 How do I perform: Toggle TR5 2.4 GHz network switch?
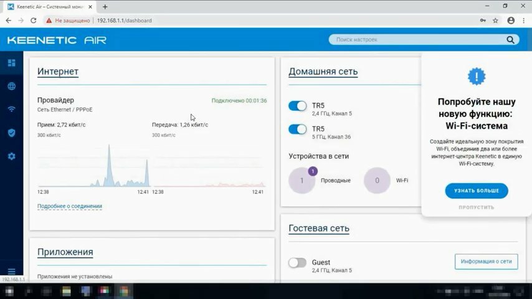tap(298, 106)
